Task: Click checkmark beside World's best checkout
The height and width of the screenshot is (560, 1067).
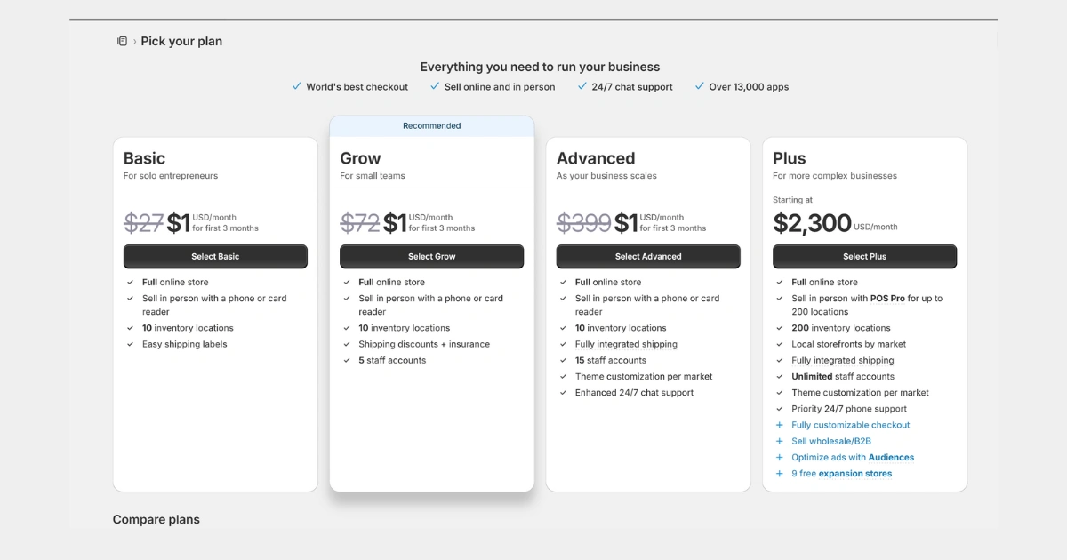Action: (x=297, y=86)
